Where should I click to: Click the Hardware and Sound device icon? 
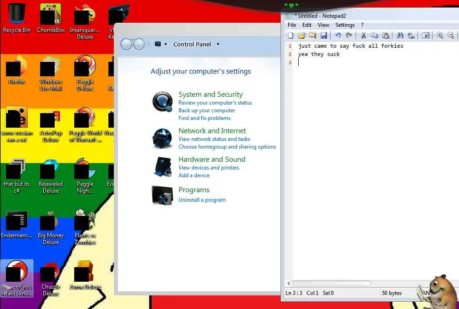click(163, 167)
